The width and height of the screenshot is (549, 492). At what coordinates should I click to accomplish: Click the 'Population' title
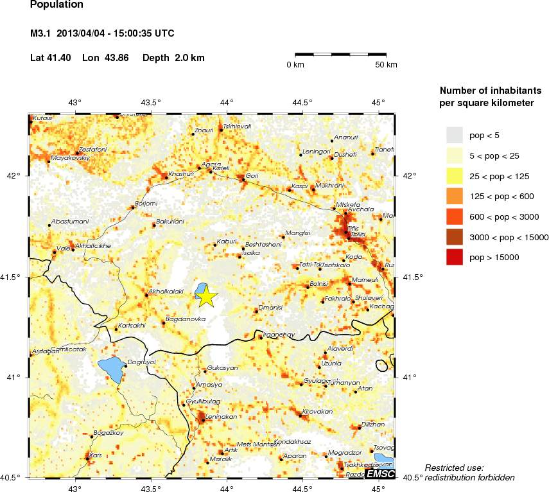(x=57, y=4)
